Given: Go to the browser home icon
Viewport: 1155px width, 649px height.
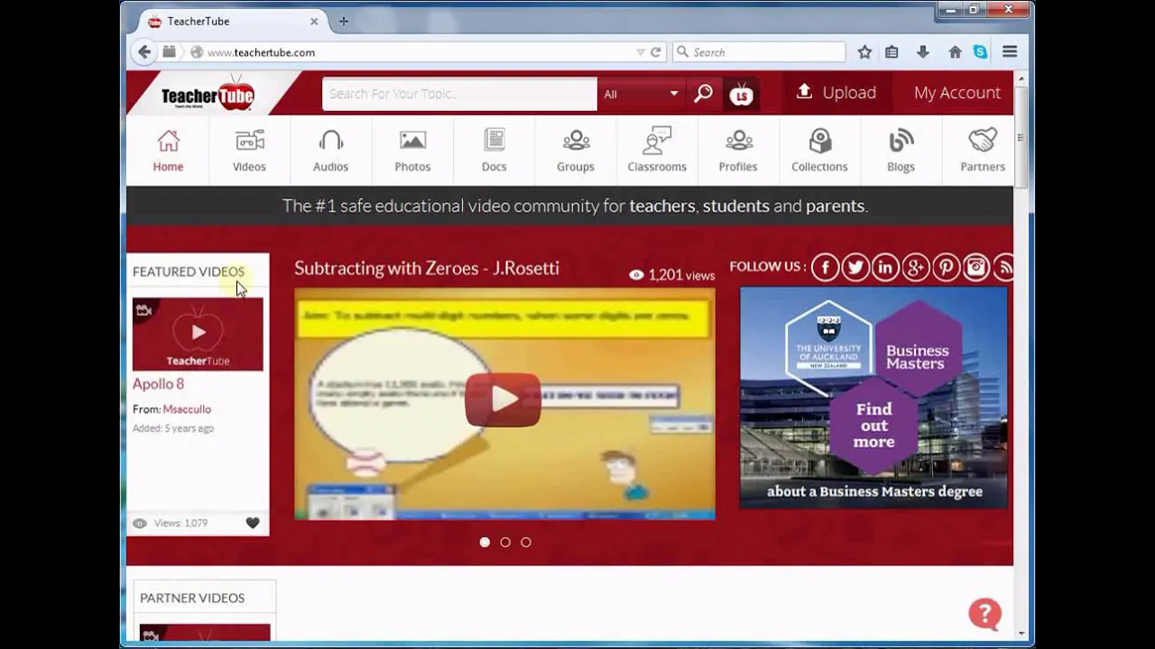Looking at the screenshot, I should [x=955, y=52].
